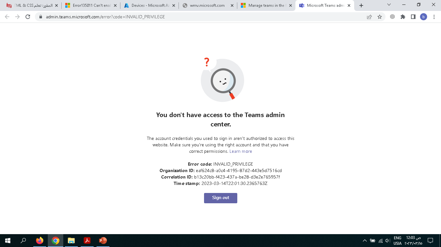
Task: Open File Explorer from the taskbar
Action: 71,241
